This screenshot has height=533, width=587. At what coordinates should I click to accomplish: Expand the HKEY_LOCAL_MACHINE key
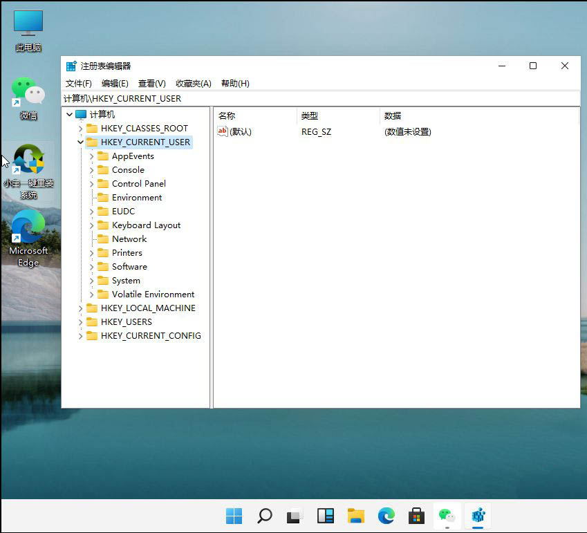click(x=81, y=308)
